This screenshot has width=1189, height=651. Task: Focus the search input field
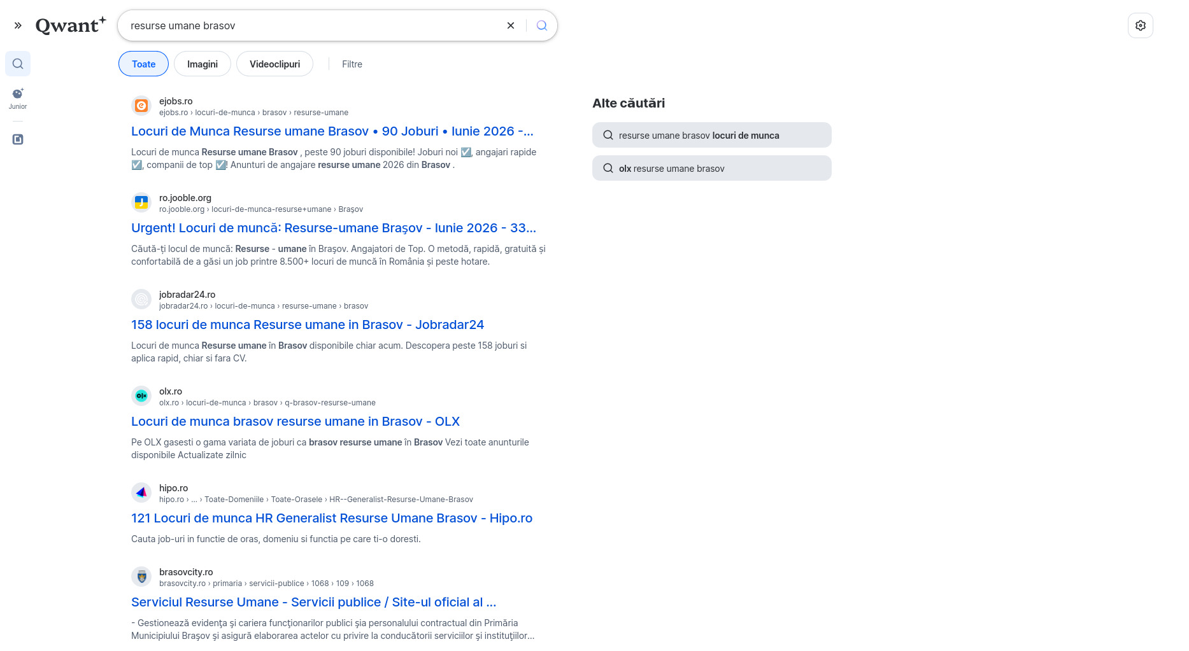(x=312, y=25)
